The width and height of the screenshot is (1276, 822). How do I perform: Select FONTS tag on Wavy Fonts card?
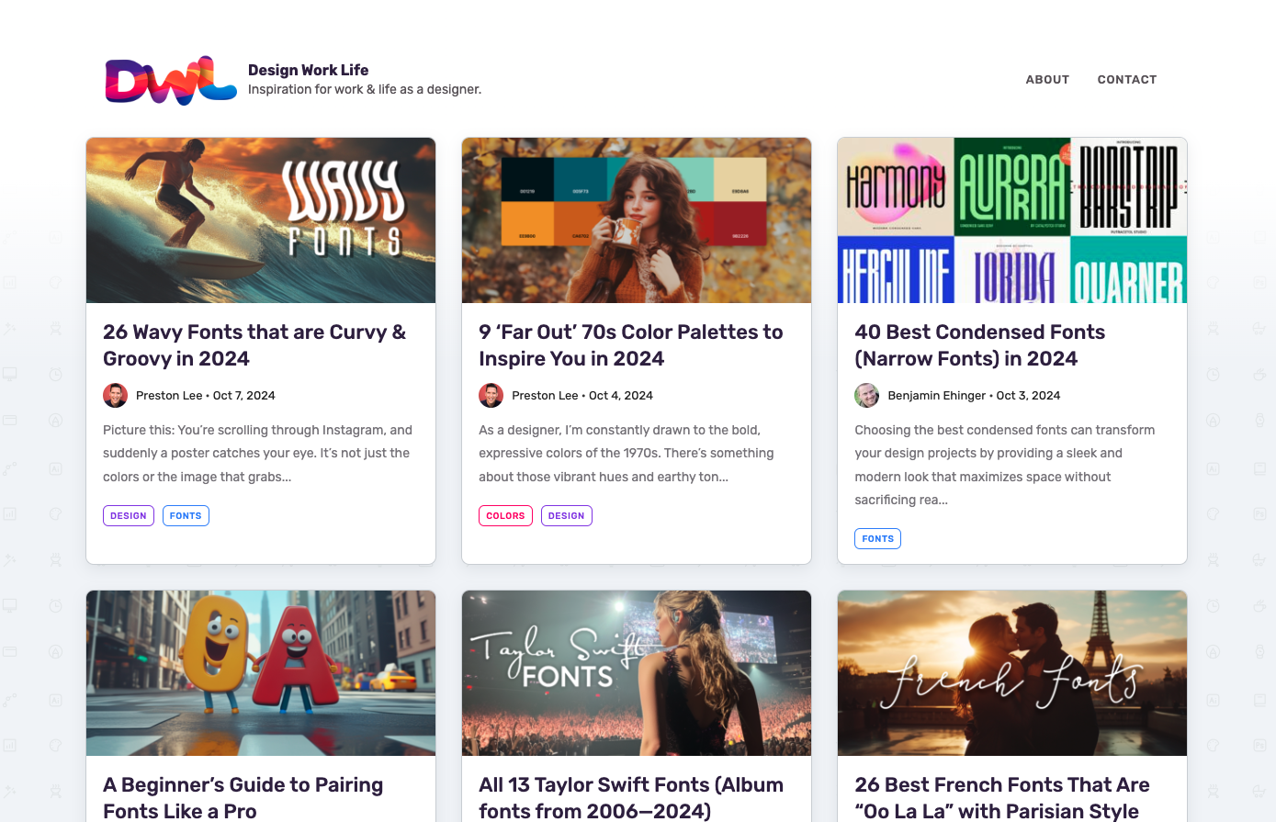[x=186, y=516]
